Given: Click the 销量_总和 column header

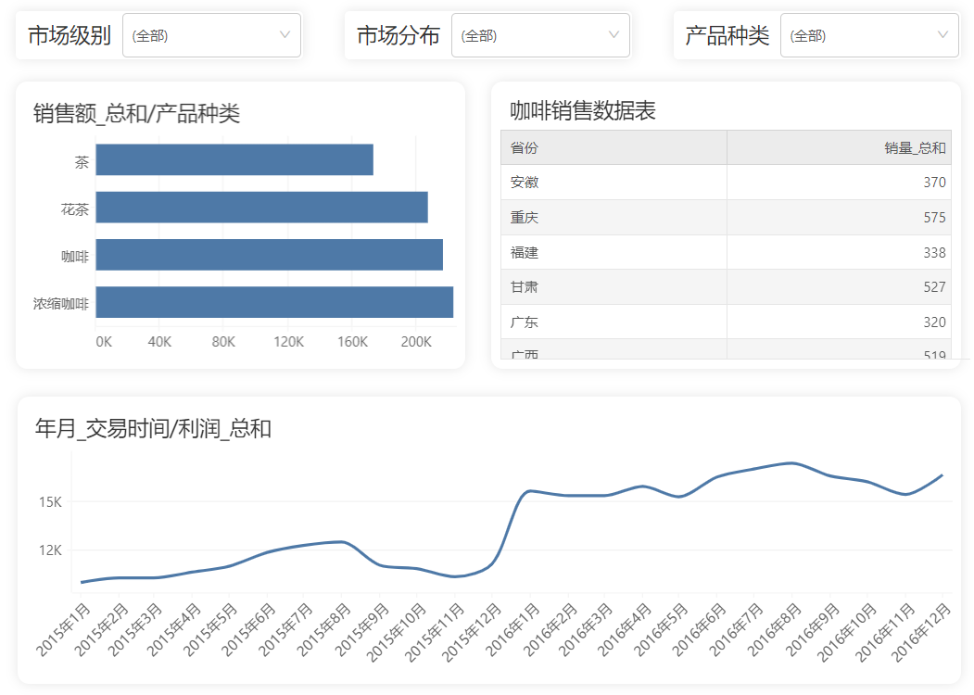Looking at the screenshot, I should (839, 148).
